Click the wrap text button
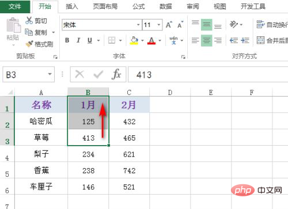The image size is (288, 209). point(272,25)
